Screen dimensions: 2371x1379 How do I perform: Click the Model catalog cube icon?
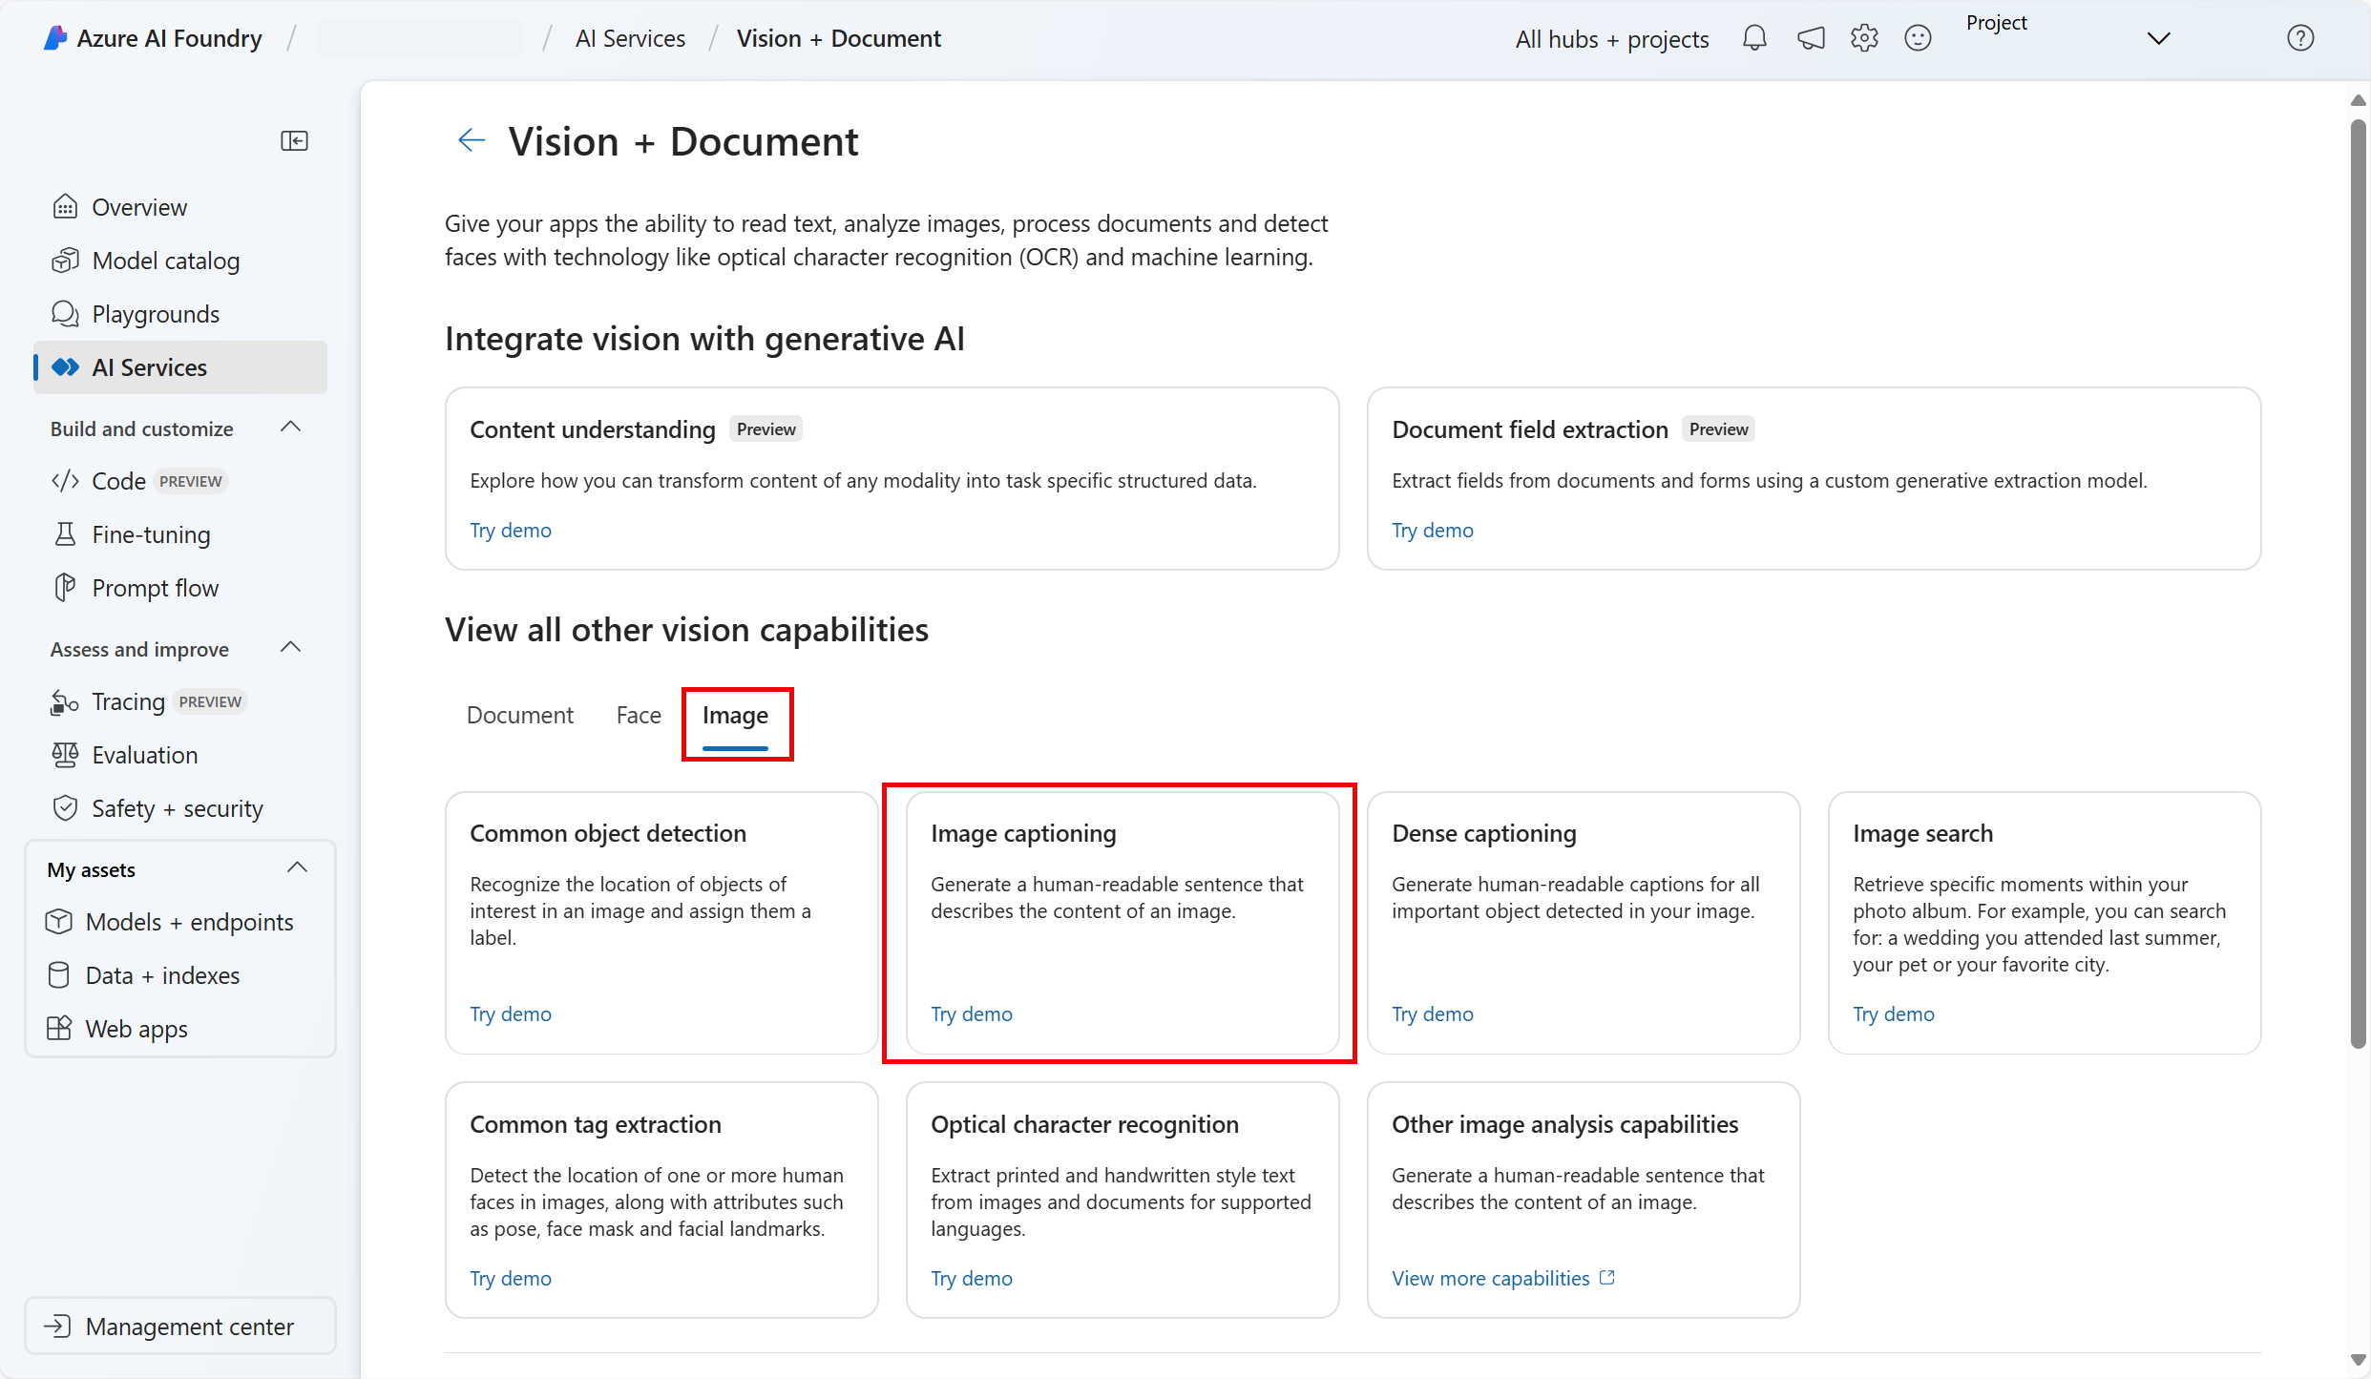click(x=65, y=261)
